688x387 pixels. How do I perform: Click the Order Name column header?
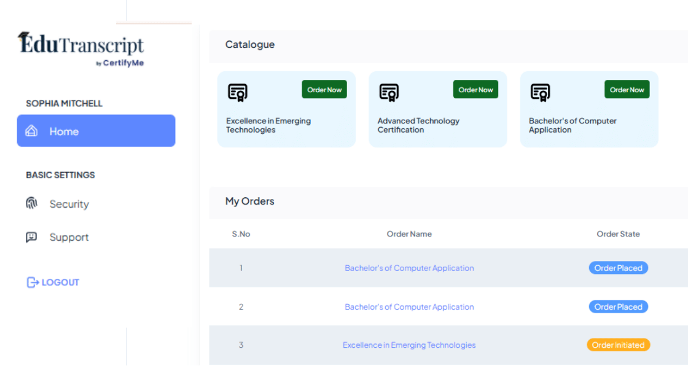tap(409, 234)
